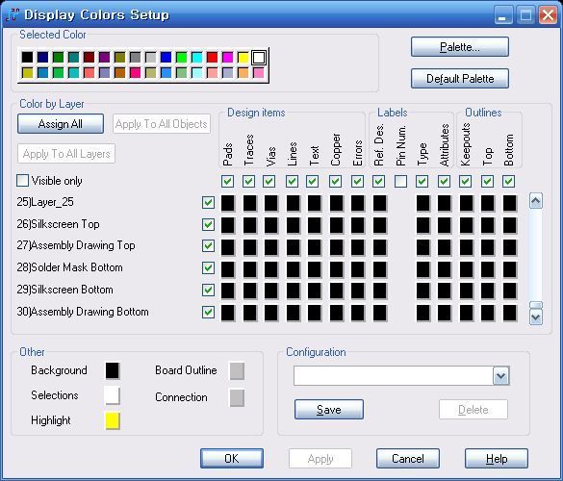Toggle the Copper column checkbox

pyautogui.click(x=335, y=181)
